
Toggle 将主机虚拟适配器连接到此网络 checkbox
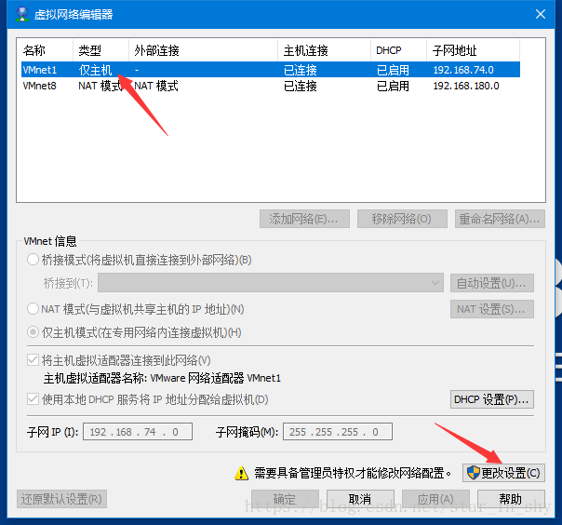click(33, 359)
